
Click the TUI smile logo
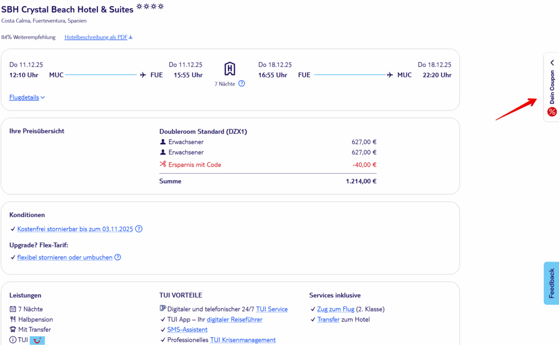click(37, 340)
